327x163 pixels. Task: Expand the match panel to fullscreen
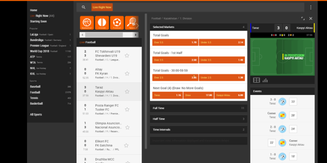click(303, 18)
